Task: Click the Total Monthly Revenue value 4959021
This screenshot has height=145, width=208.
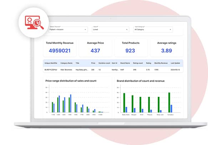Action: tap(60, 51)
